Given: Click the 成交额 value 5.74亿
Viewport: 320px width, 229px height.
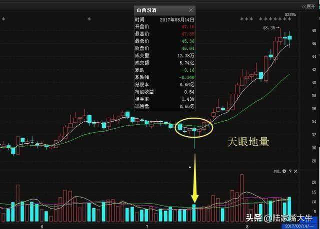Looking at the screenshot, I should 187,63.
